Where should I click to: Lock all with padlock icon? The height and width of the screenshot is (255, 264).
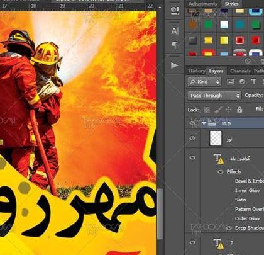click(x=239, y=110)
